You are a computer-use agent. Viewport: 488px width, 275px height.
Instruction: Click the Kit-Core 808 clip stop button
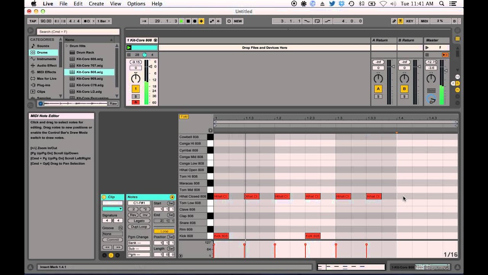click(x=129, y=55)
